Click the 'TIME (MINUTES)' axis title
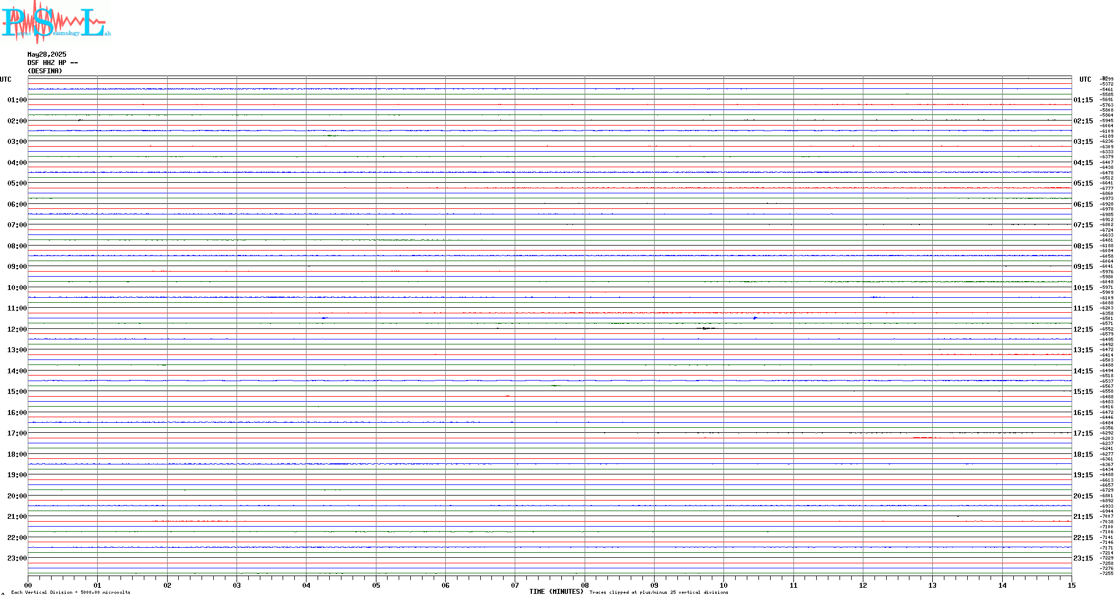 pyautogui.click(x=556, y=592)
